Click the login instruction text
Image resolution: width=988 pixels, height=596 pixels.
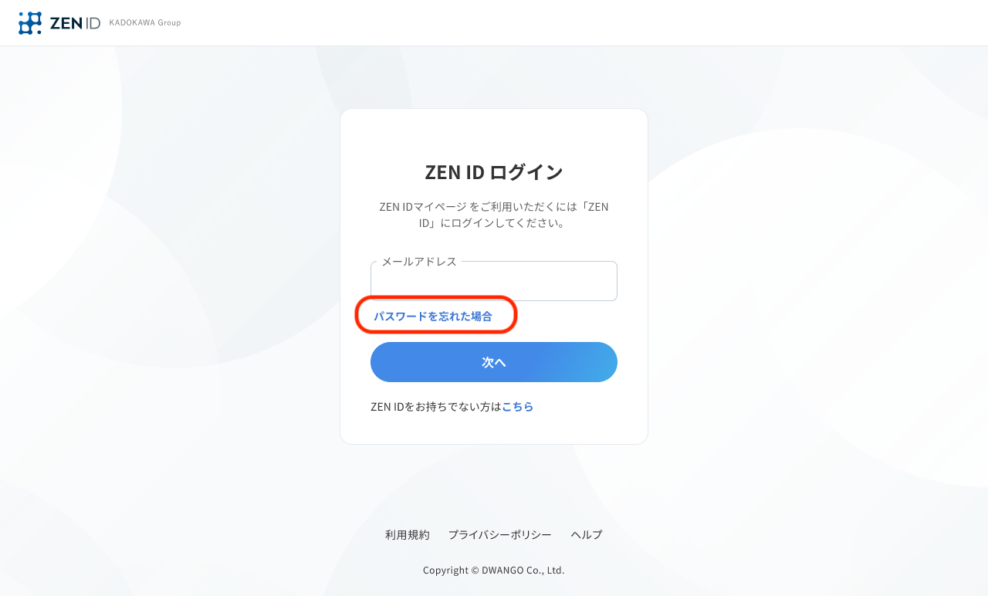493,214
